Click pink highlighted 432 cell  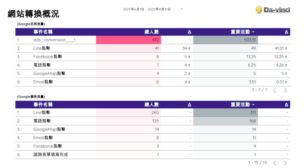[128, 40]
